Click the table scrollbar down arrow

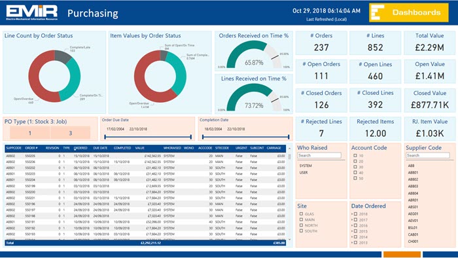(289, 239)
